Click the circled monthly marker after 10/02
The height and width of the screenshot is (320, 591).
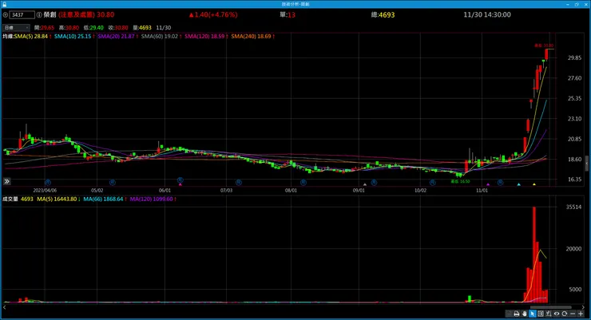[x=433, y=183]
